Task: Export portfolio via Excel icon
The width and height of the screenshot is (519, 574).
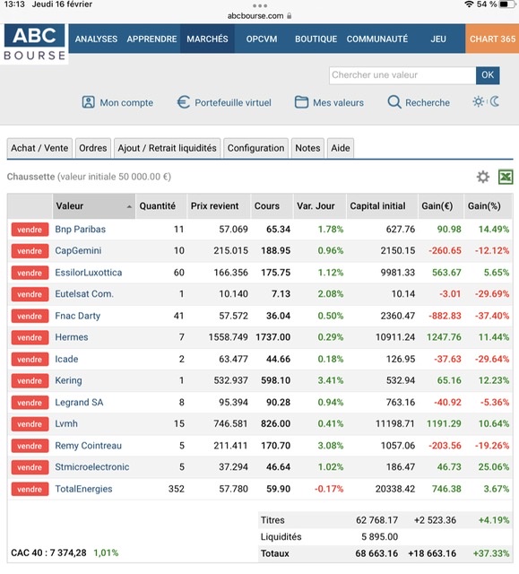Action: [506, 177]
